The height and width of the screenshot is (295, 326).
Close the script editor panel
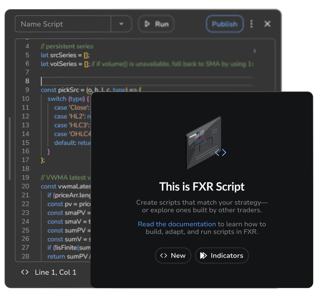point(267,24)
